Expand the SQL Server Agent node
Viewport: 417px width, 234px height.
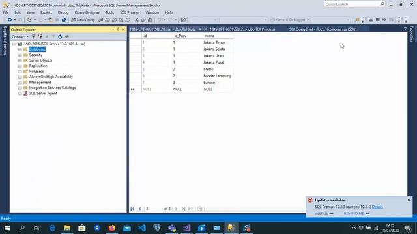(x=20, y=94)
